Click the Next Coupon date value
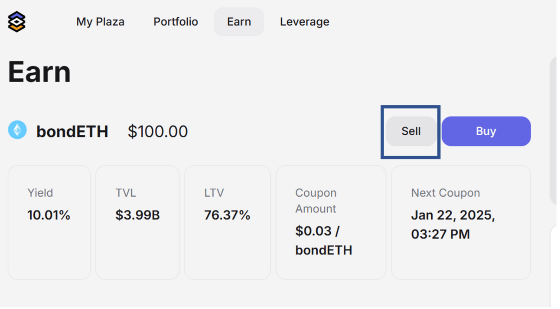 point(453,224)
